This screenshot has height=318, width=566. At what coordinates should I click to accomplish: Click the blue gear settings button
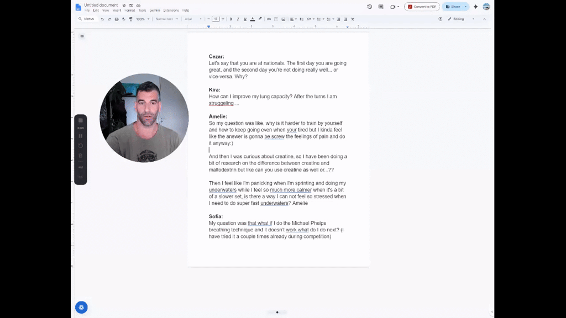tap(81, 307)
